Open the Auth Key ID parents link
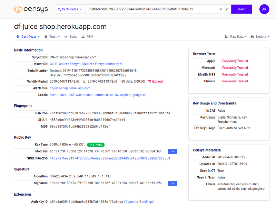The width and height of the screenshot is (276, 205). [x=132, y=202]
